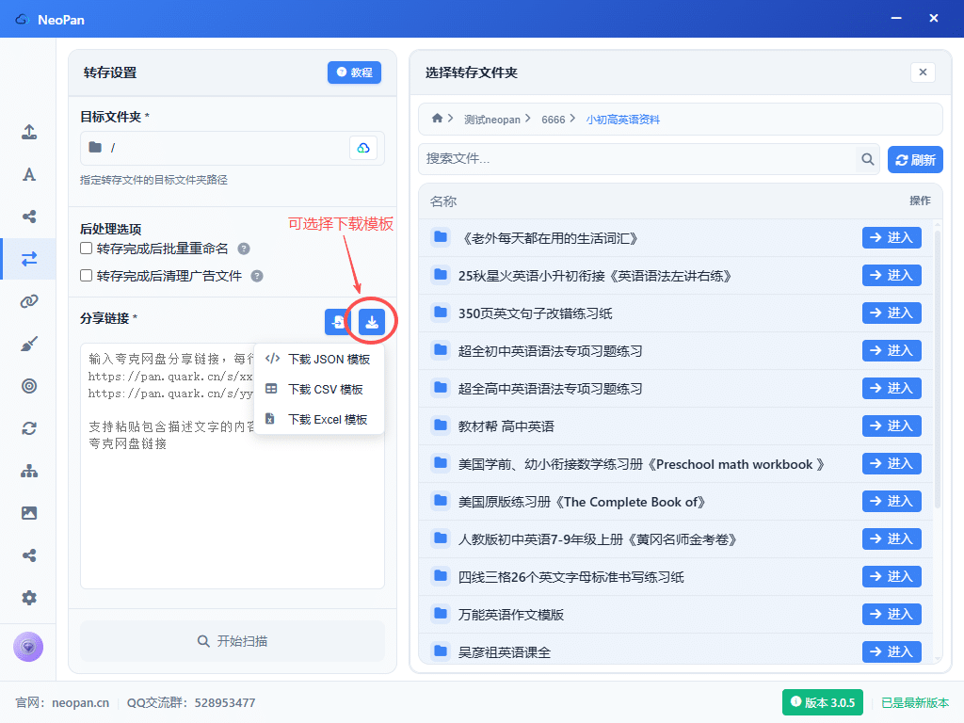This screenshot has height=723, width=964.
Task: Click the letter A sidebar icon
Action: click(x=29, y=174)
